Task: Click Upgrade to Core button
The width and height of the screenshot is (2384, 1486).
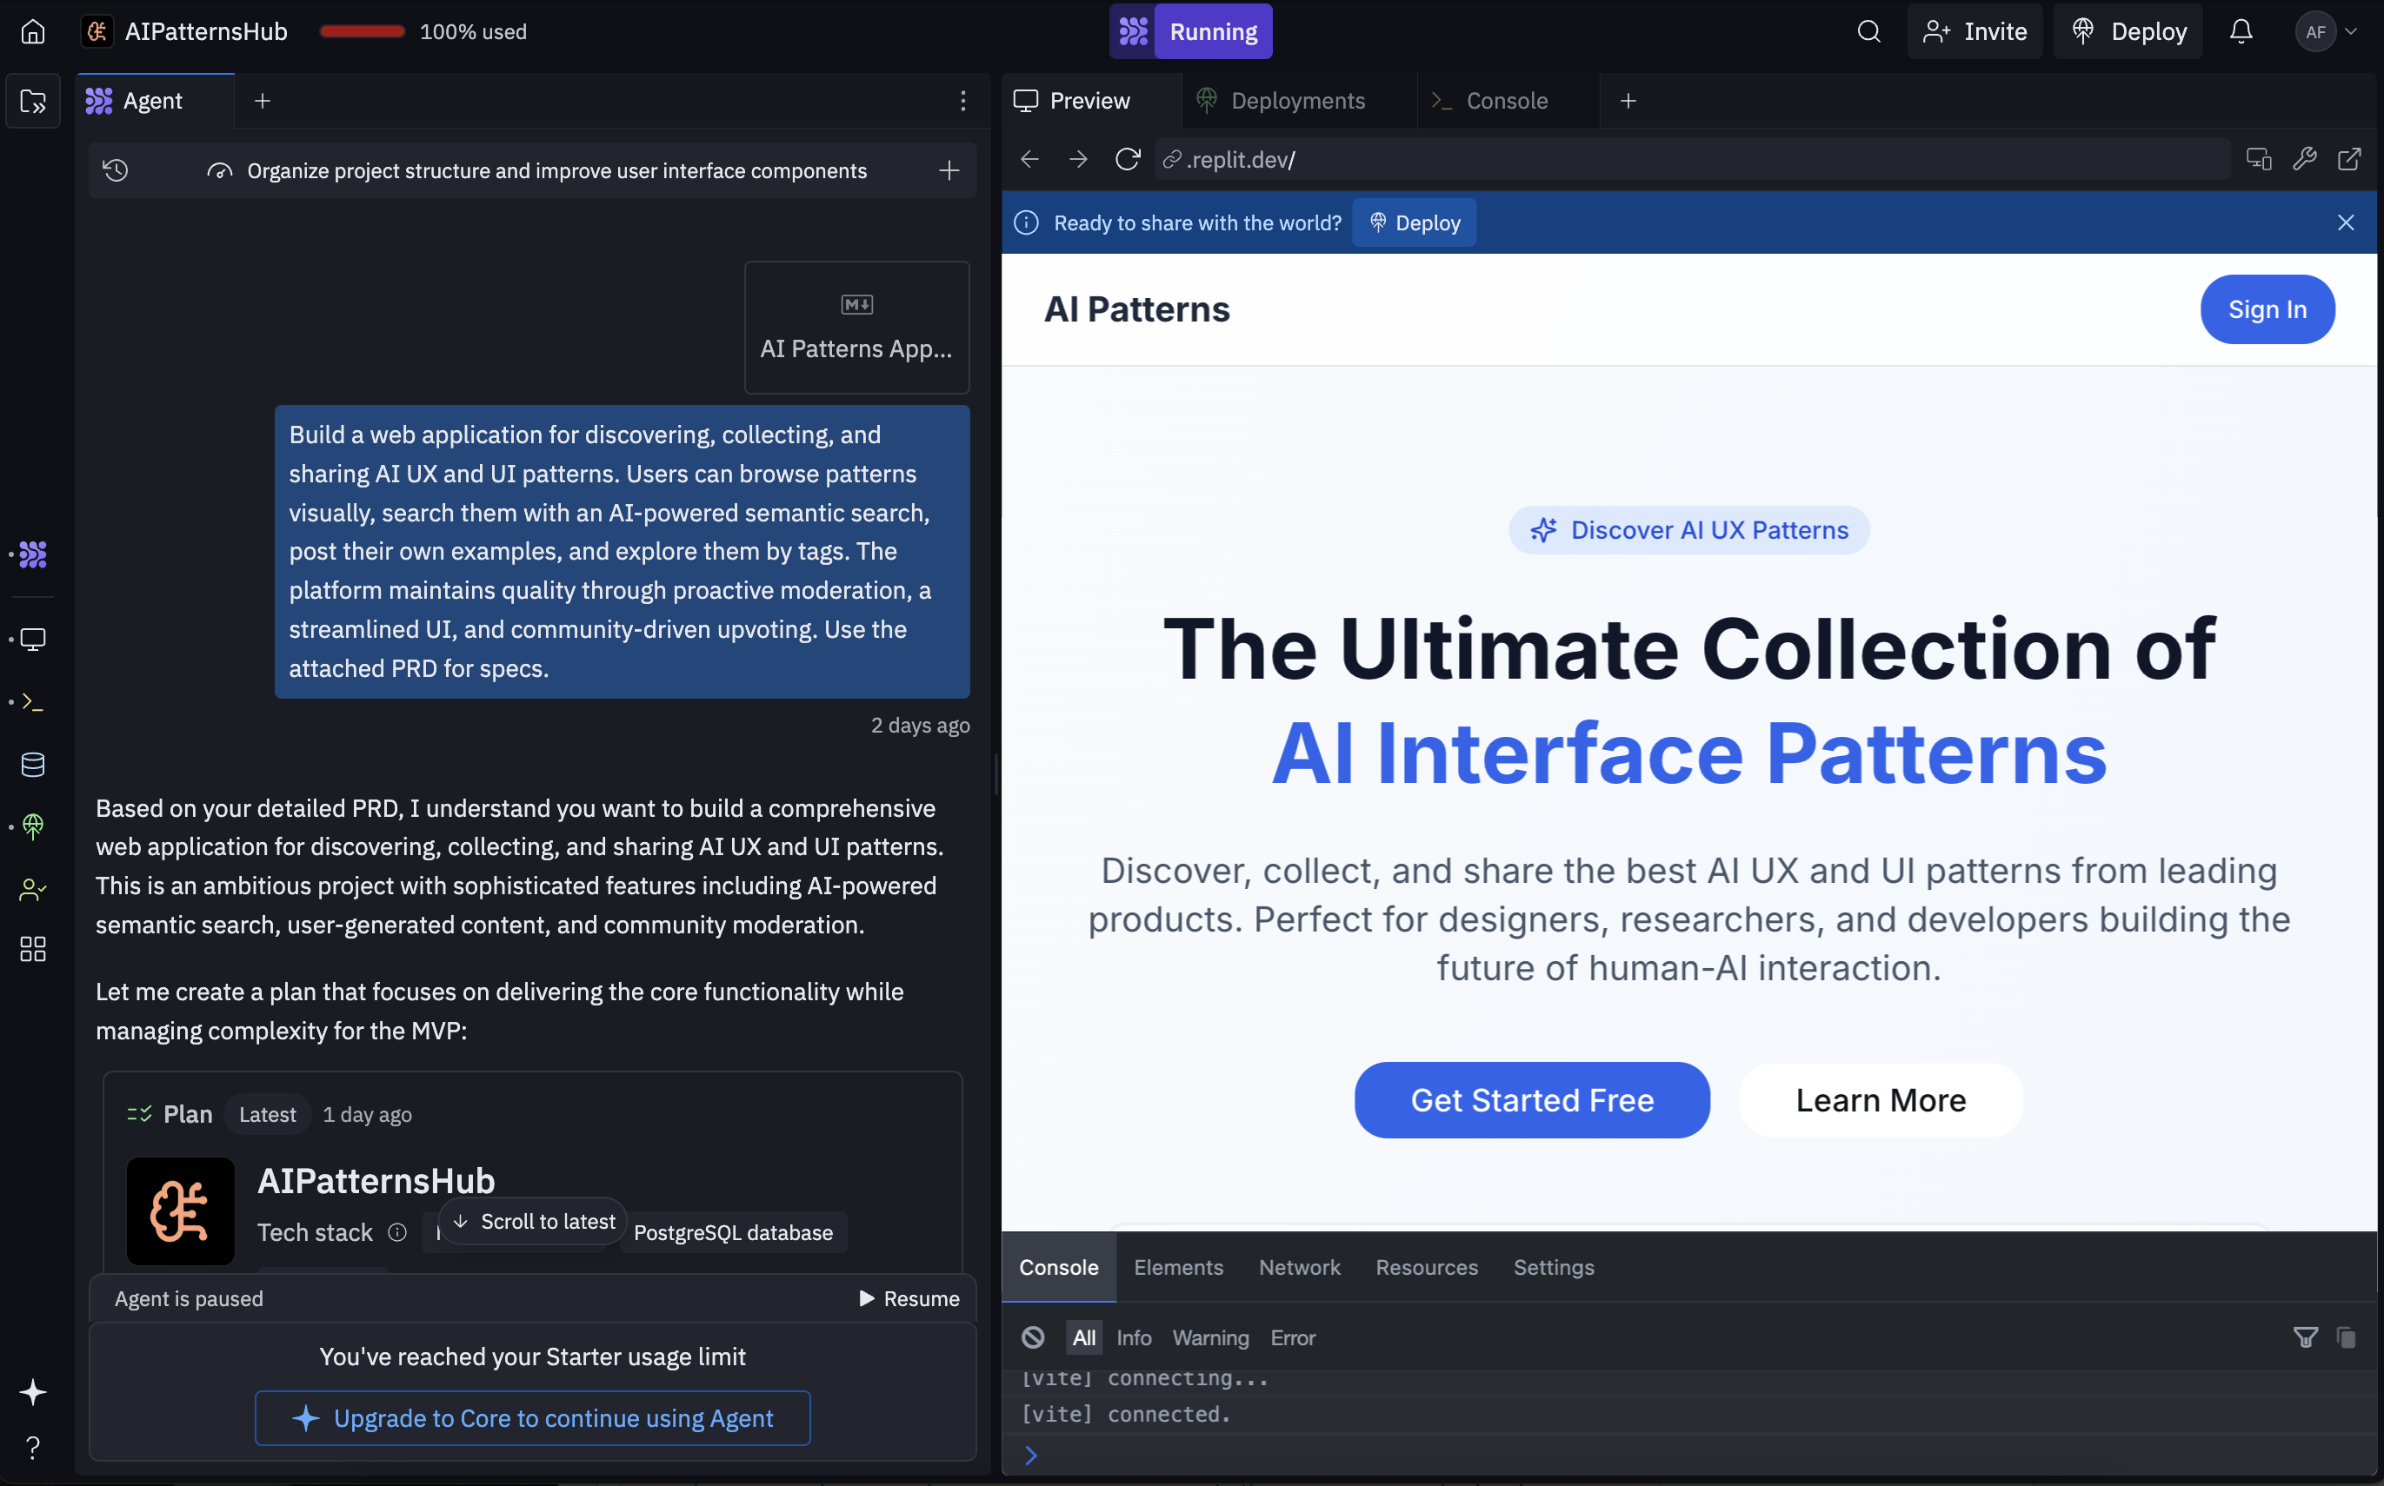Action: pyautogui.click(x=533, y=1417)
